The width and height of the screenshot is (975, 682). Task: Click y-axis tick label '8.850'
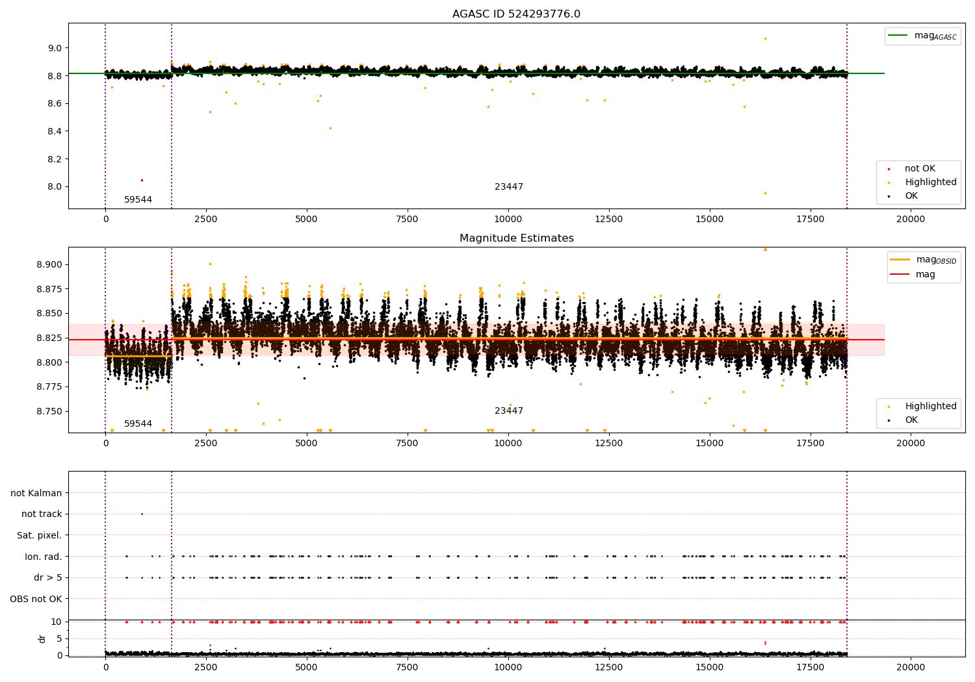[x=49, y=314]
